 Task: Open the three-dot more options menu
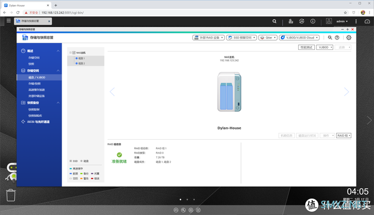[x=356, y=21]
